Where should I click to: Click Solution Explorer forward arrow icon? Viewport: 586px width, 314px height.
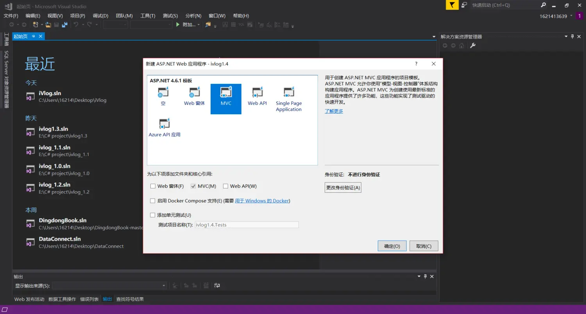[x=453, y=46]
